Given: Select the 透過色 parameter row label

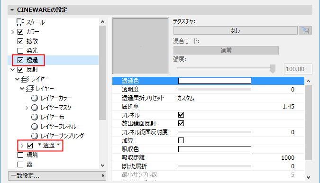Looking at the screenshot, I should [130, 81].
